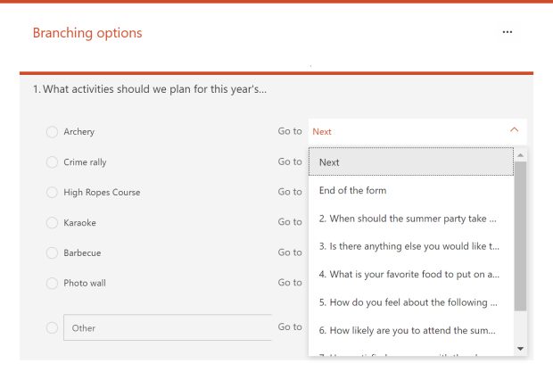Select the High Ropes Course option
Viewport: 553px width, 372px height.
click(x=52, y=193)
